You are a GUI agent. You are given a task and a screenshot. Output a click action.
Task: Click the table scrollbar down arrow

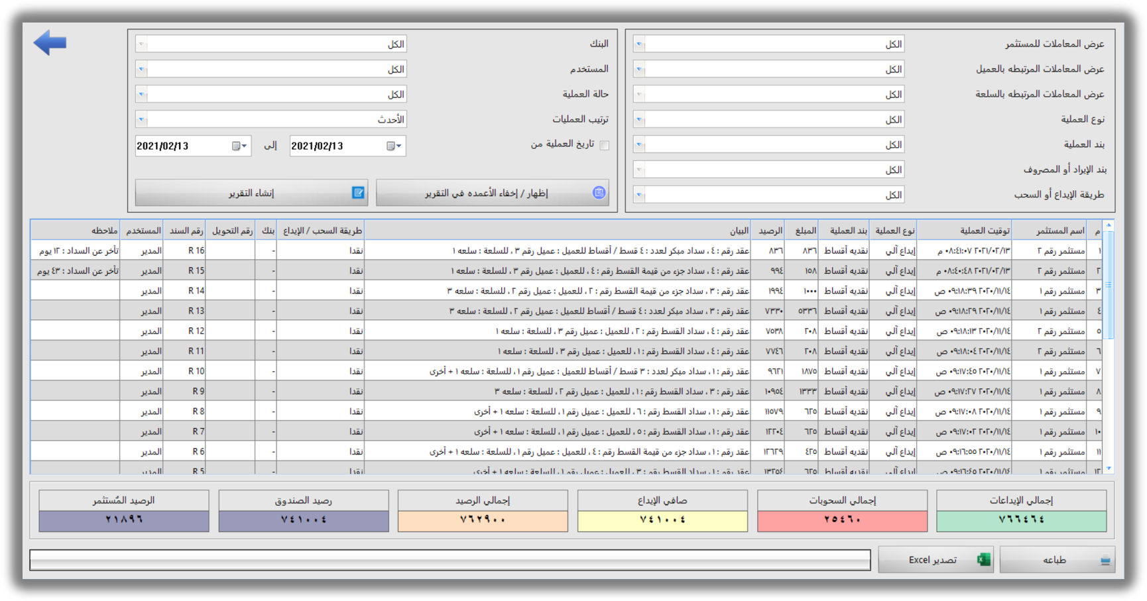tap(1109, 468)
